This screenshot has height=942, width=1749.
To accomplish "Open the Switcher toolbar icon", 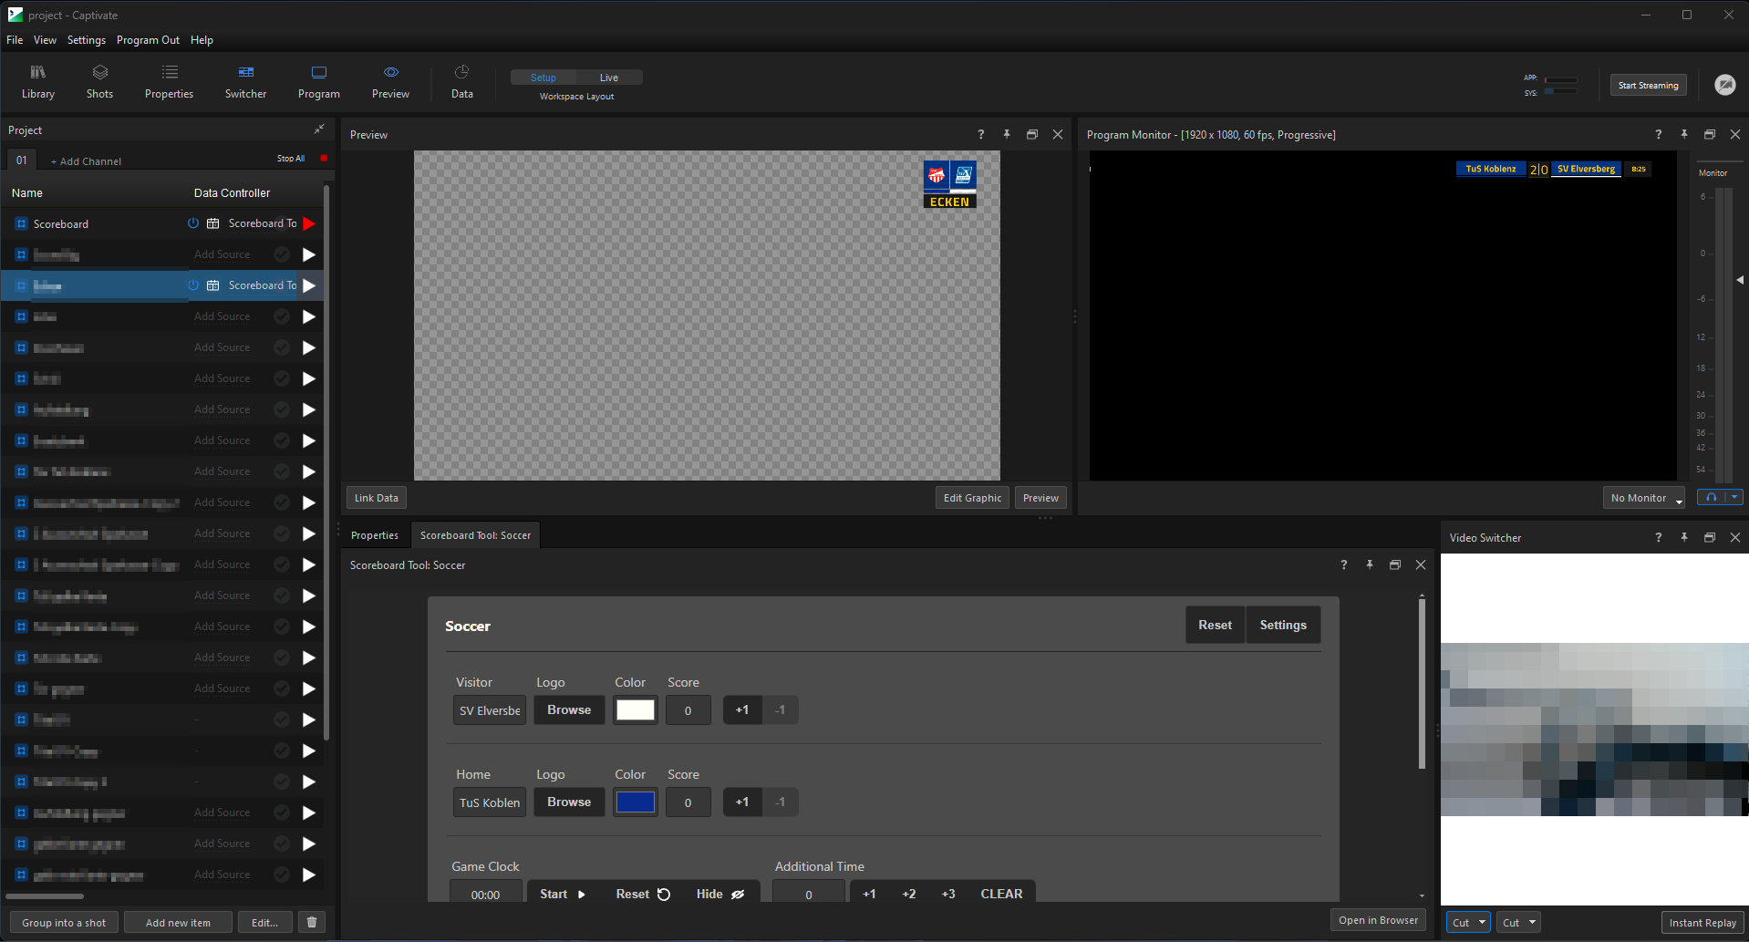I will pos(245,81).
